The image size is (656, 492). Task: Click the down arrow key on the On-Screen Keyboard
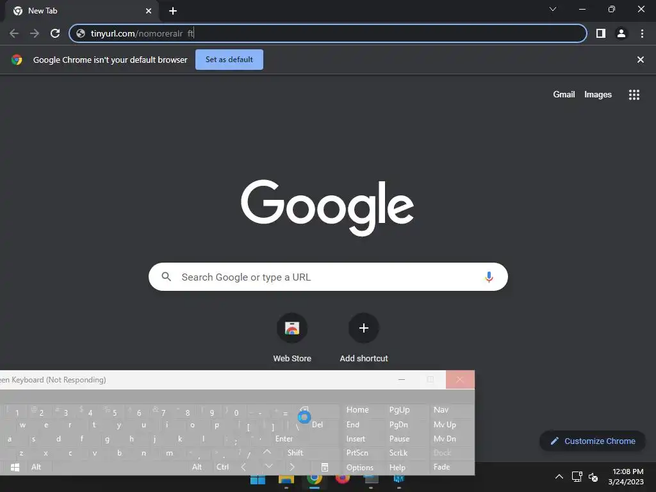tap(268, 467)
